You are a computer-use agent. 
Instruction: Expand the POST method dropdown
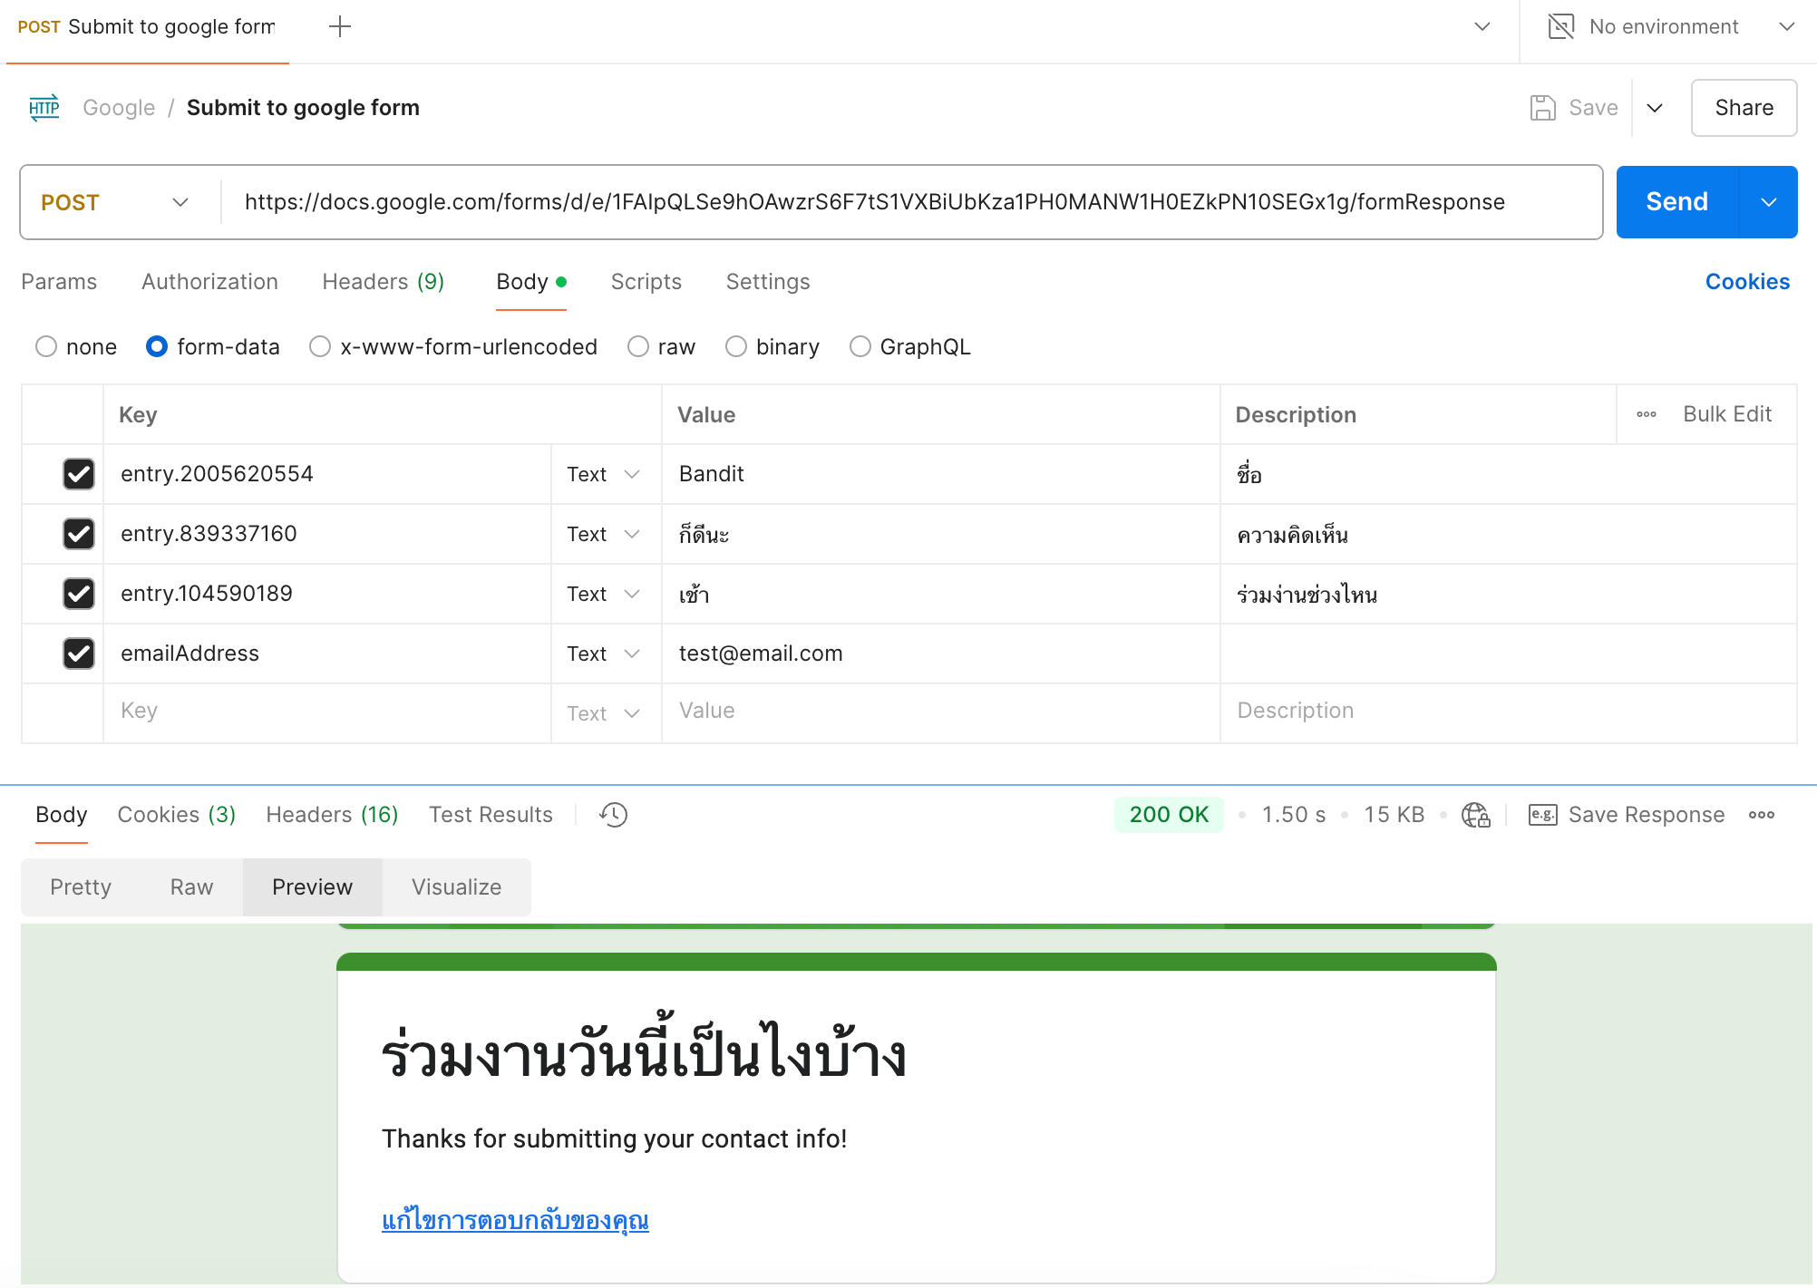[x=180, y=202]
